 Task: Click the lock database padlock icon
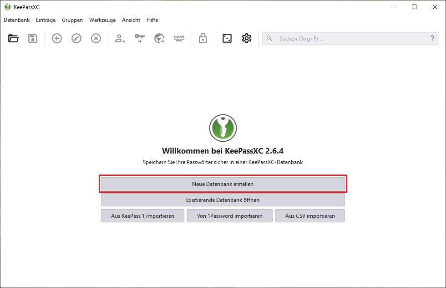[x=203, y=39]
